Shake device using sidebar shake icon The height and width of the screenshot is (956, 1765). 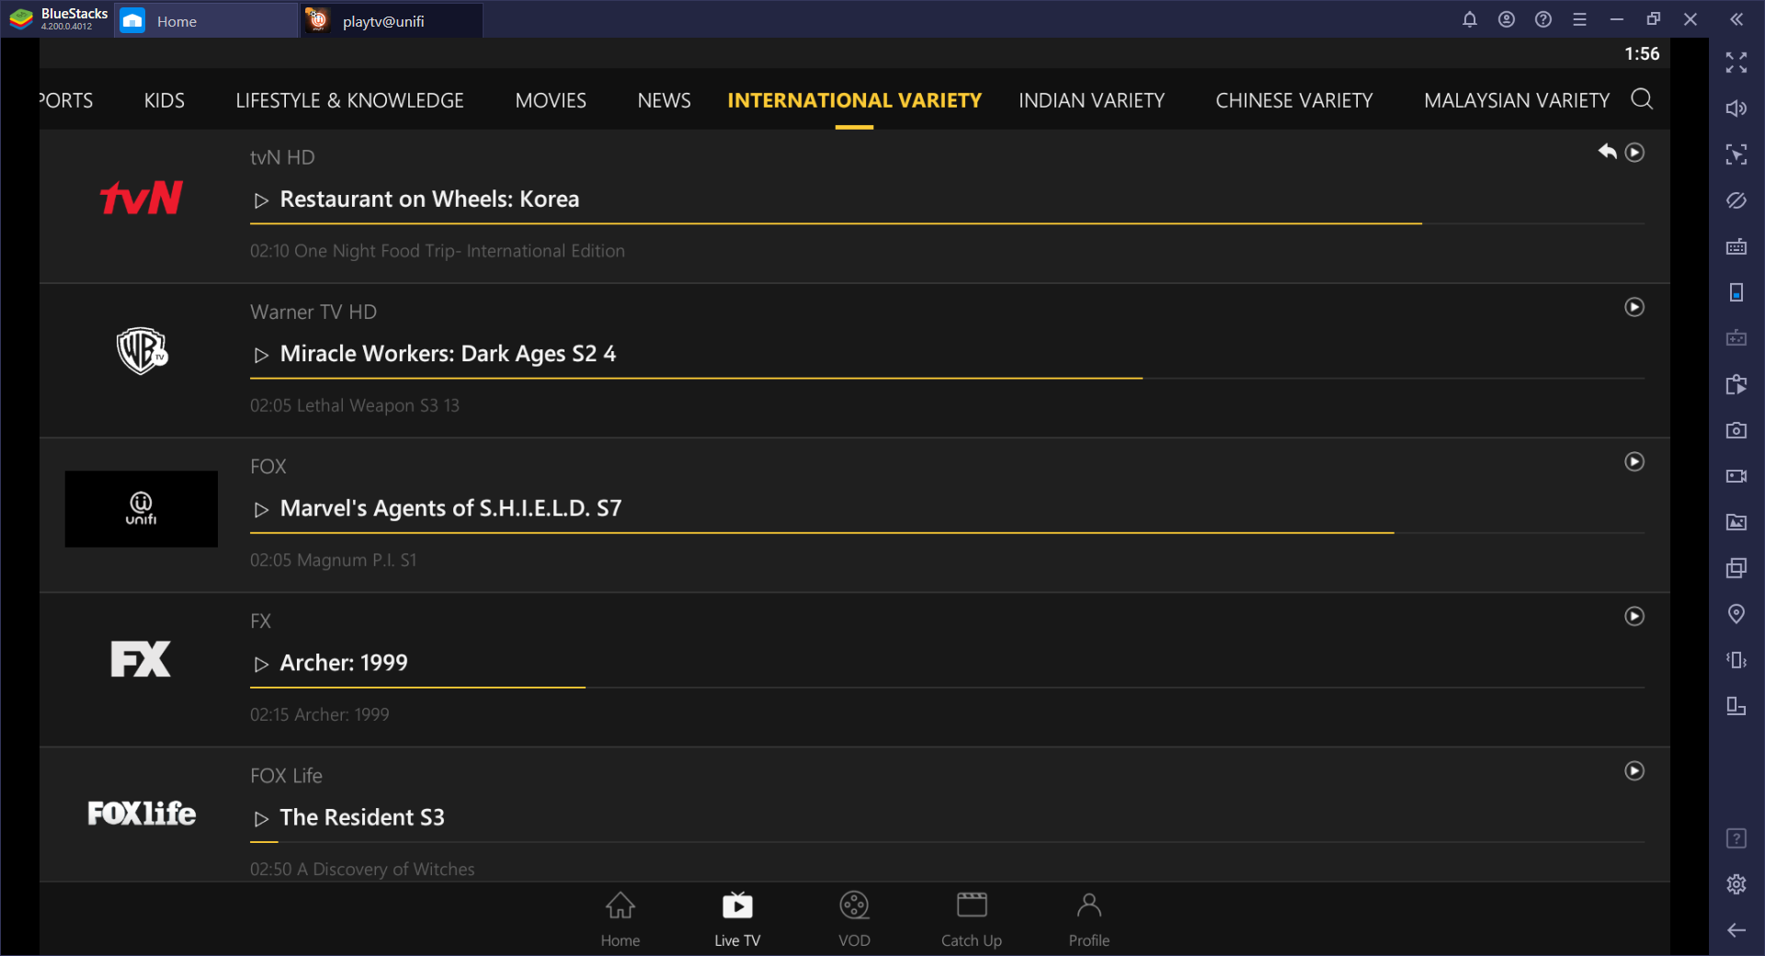(x=1737, y=660)
